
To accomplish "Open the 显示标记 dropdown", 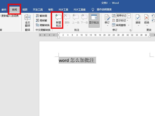I will tap(120, 21).
